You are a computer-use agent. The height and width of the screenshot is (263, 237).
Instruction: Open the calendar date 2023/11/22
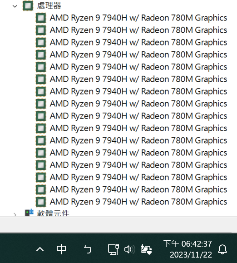click(x=191, y=255)
